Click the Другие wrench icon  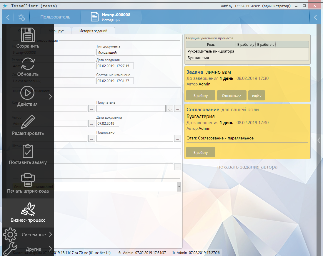10,249
